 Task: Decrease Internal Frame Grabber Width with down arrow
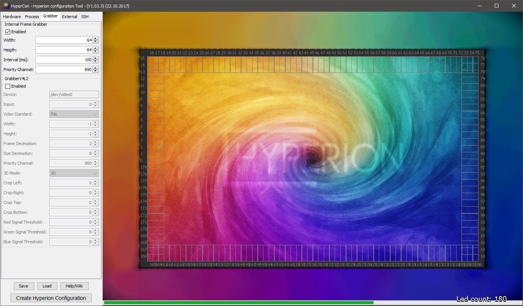[96, 42]
